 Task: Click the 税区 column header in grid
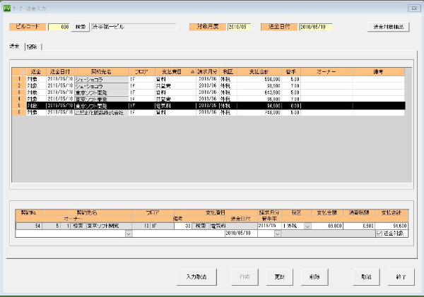(228, 72)
